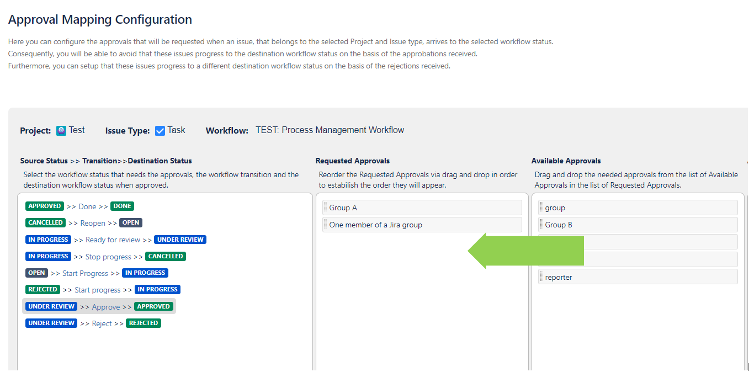Click the REJECTED source status badge
The width and height of the screenshot is (749, 372).
coord(43,289)
